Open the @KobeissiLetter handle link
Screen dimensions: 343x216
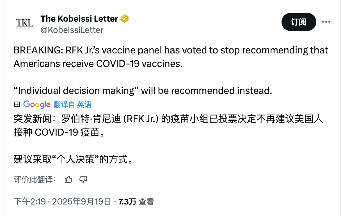click(72, 30)
